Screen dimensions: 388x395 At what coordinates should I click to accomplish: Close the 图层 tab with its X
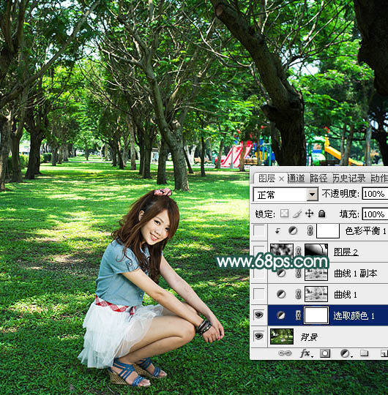(282, 179)
